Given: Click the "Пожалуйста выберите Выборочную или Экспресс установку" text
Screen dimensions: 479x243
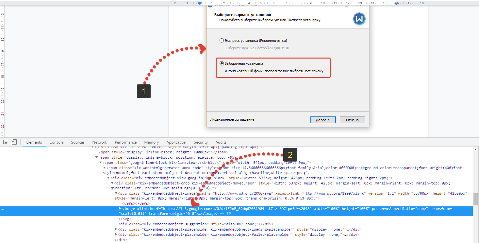Looking at the screenshot, I should tap(270, 20).
